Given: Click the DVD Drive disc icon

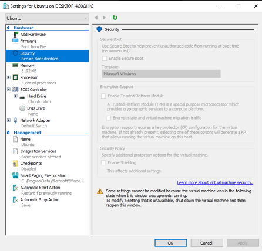Looking at the screenshot, I should point(22,108).
